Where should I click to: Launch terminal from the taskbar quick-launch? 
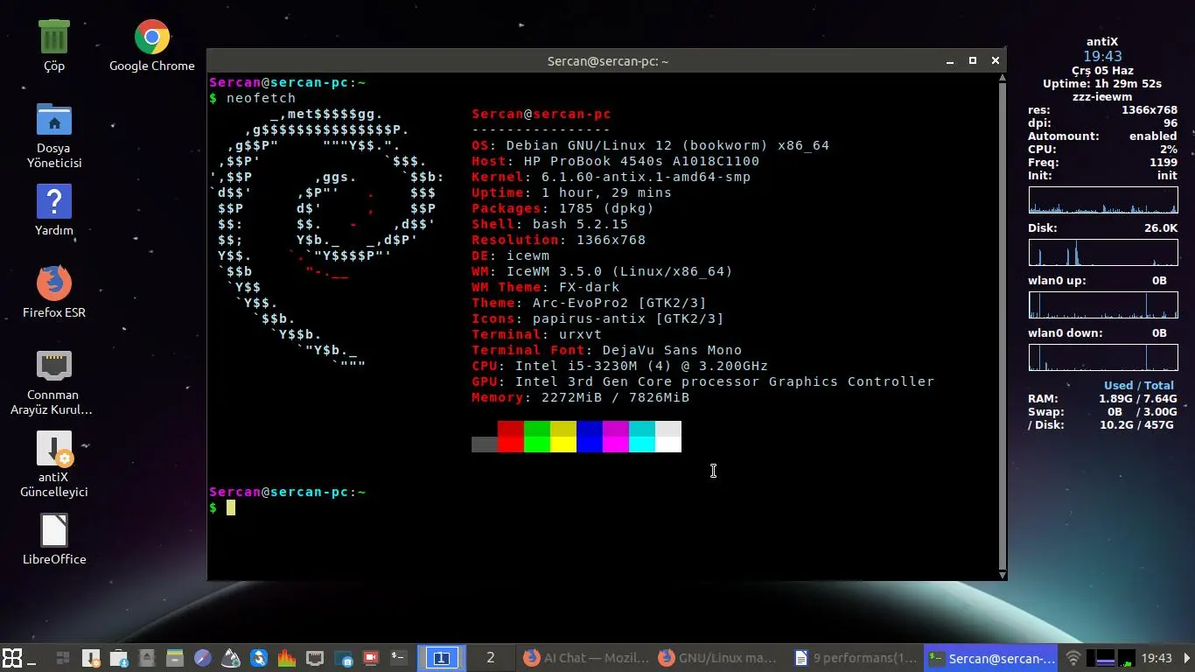coord(399,658)
